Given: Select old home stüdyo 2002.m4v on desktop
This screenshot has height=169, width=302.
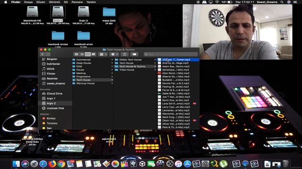Looking at the screenshot, I should pyautogui.click(x=33, y=141).
